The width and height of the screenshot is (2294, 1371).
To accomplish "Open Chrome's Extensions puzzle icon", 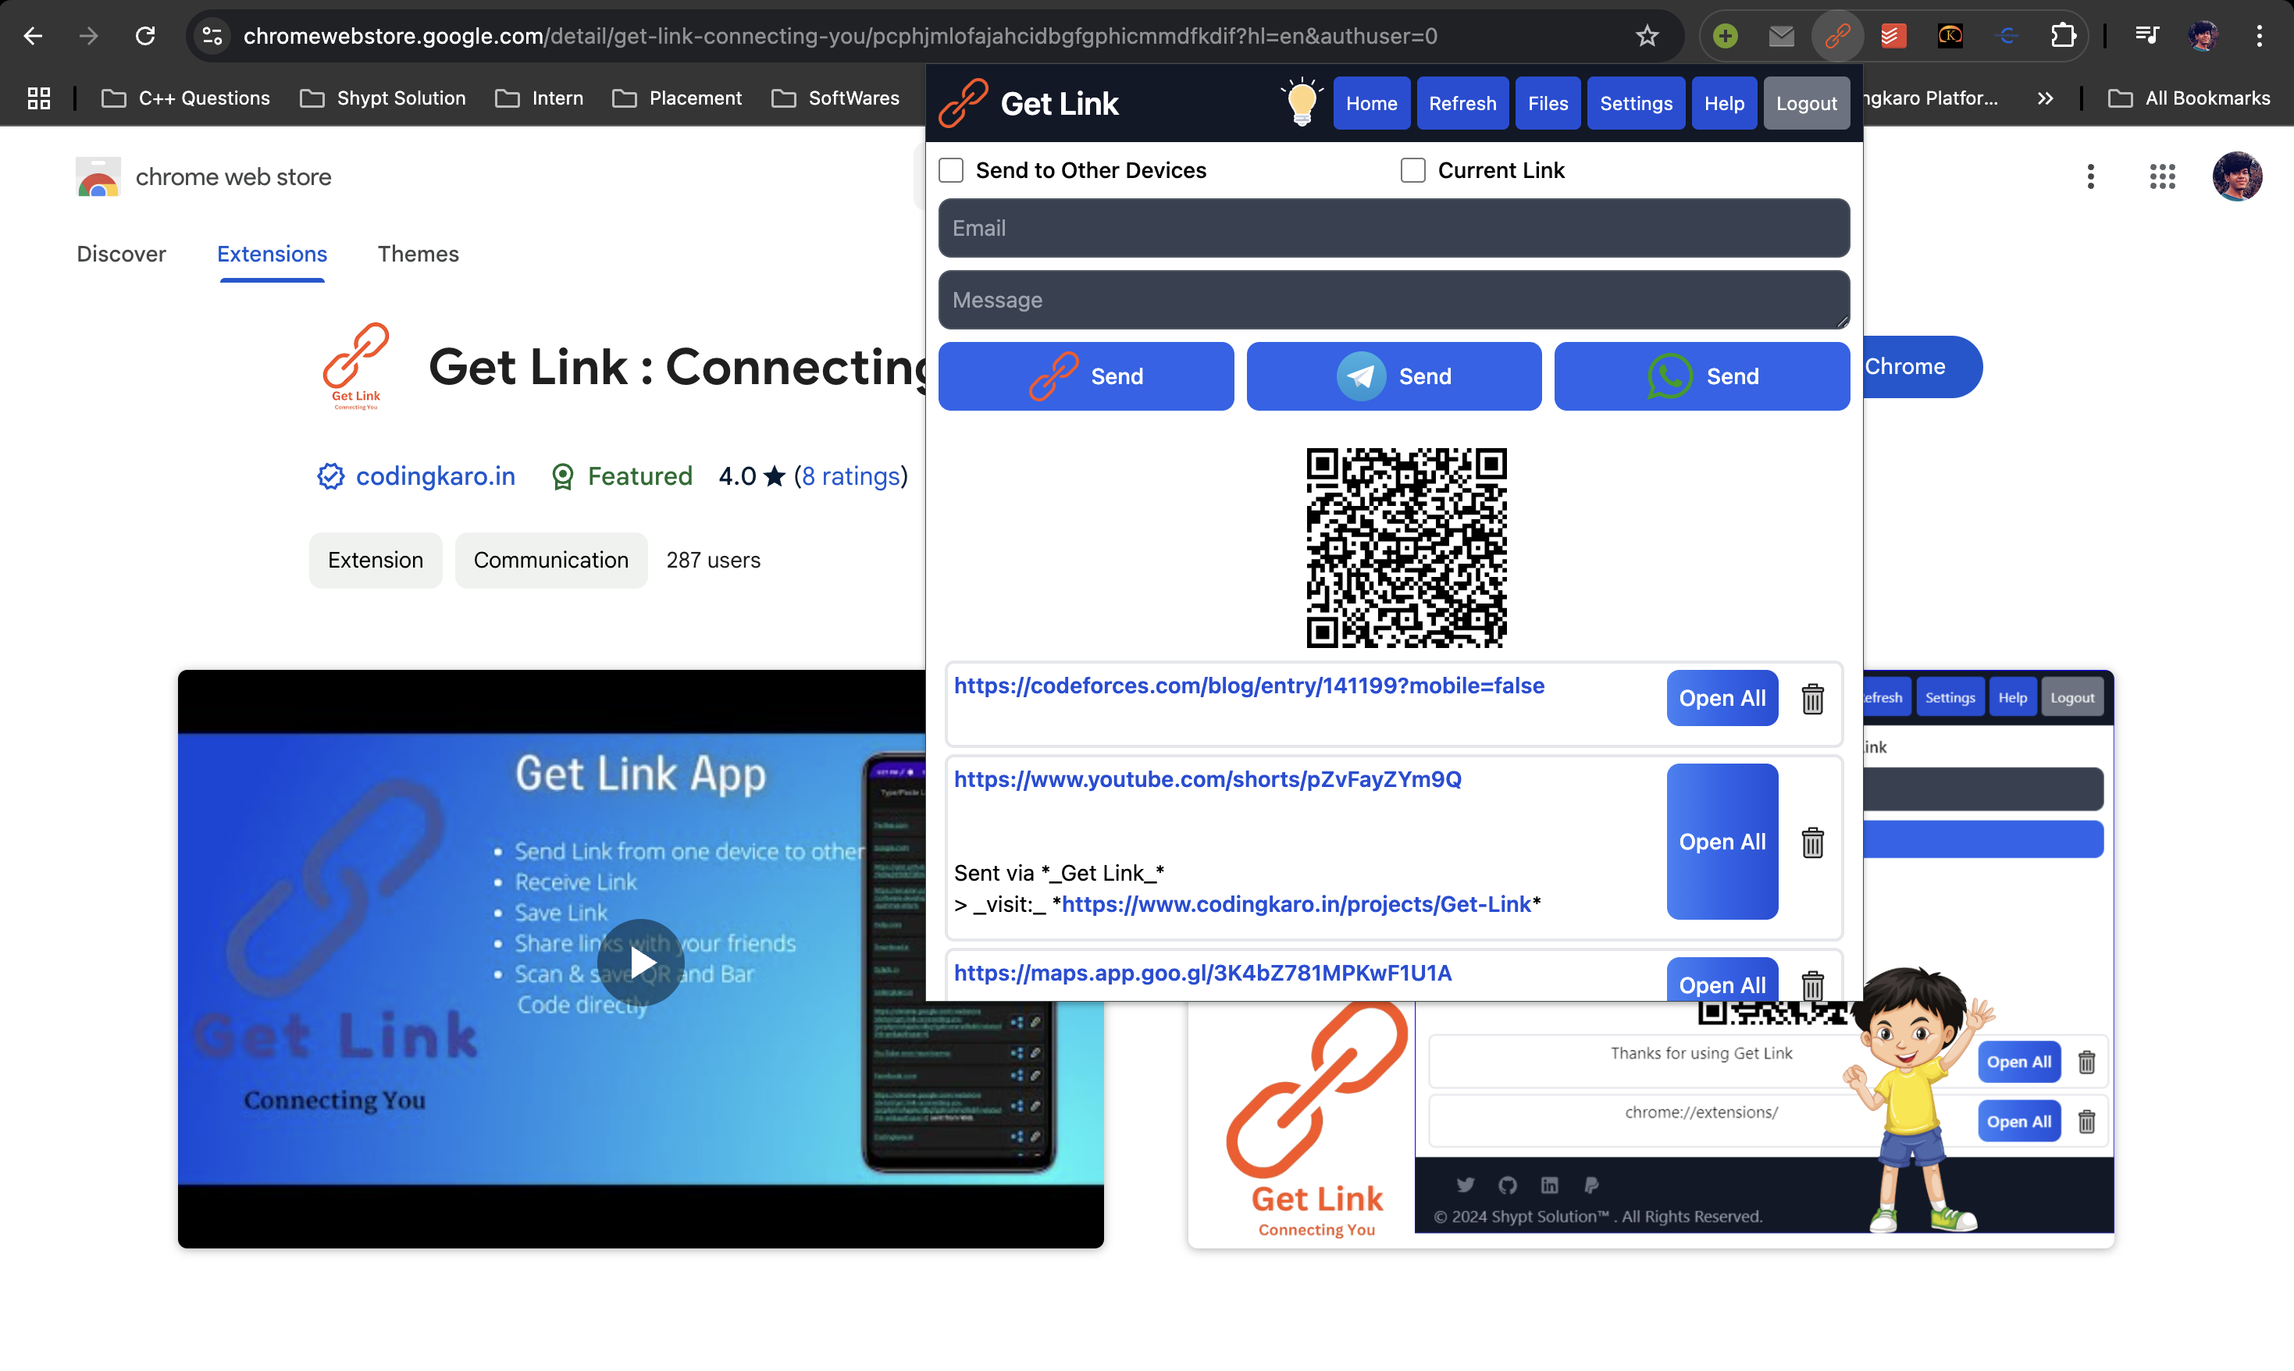I will [2062, 36].
